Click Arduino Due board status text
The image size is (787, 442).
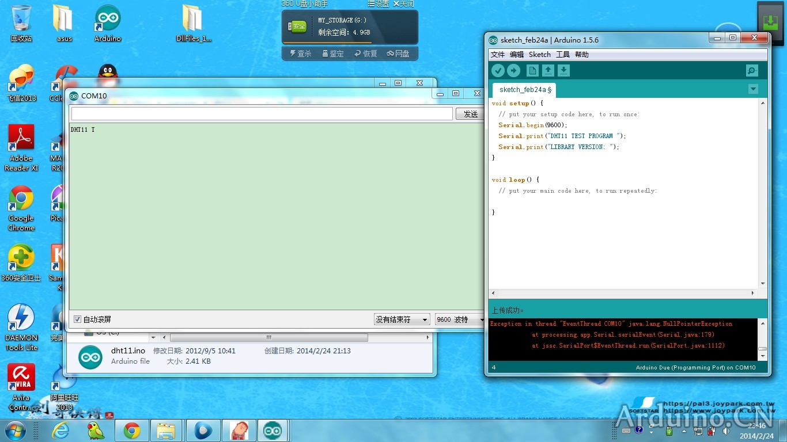tap(695, 368)
